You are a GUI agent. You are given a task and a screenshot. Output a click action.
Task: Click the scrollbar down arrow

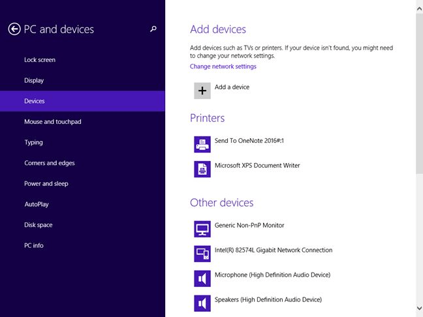pos(420,308)
